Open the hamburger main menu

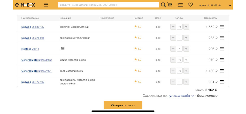[46, 5]
